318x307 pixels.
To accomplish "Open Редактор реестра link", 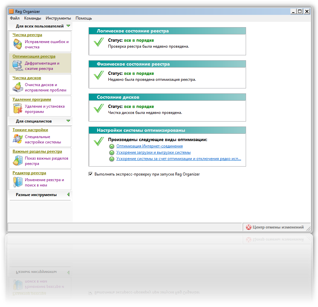I will point(30,173).
